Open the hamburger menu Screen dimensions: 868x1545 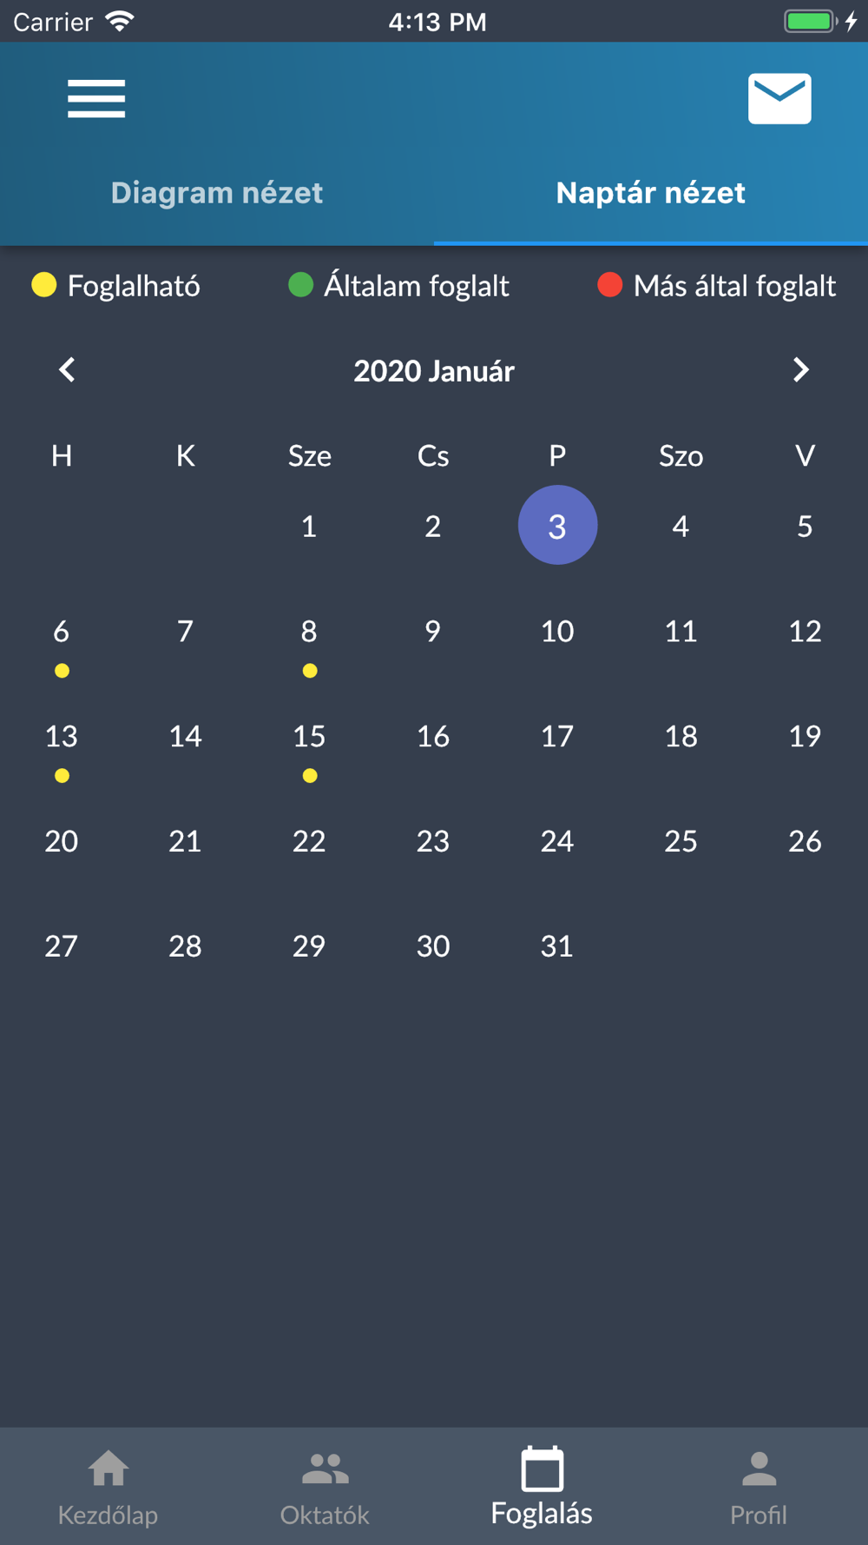(x=96, y=98)
